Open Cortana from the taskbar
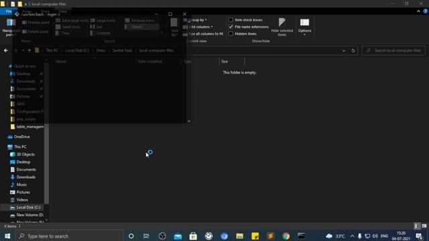This screenshot has width=429, height=241. [131, 236]
